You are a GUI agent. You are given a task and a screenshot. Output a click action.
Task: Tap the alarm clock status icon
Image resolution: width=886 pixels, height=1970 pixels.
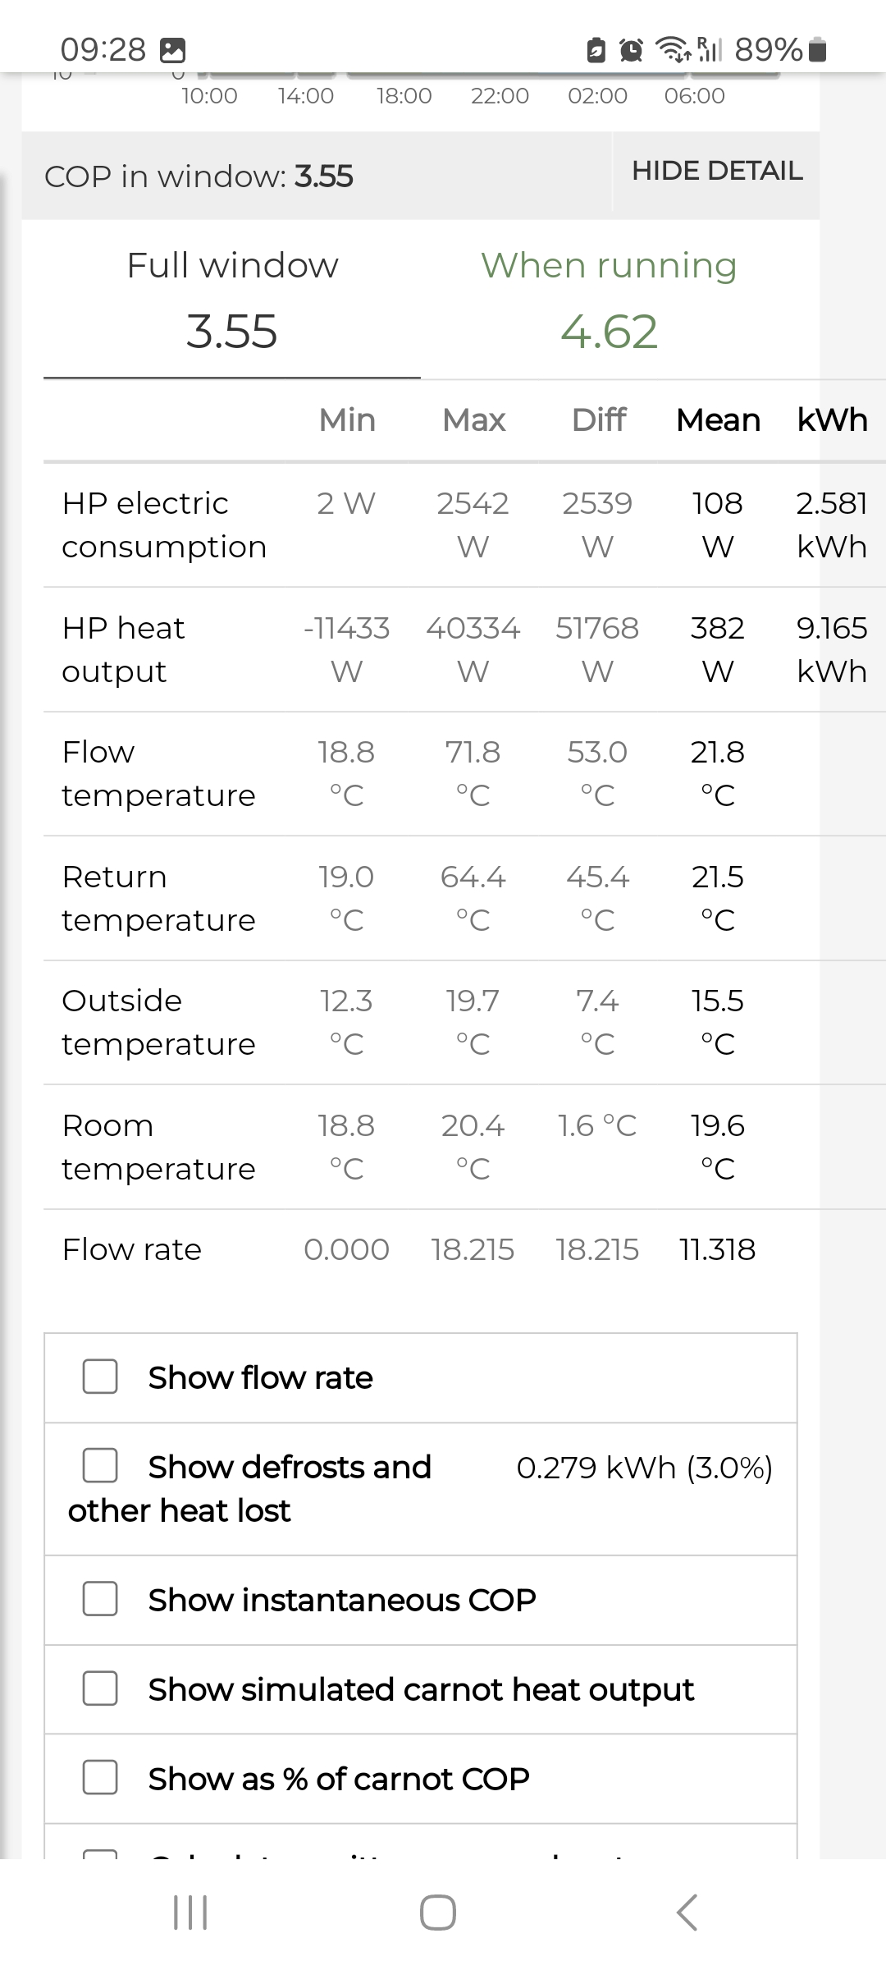click(x=631, y=50)
